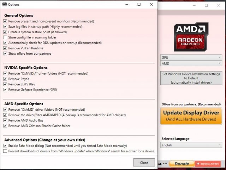Untick Remove AMD Audio Bus

click(5, 120)
